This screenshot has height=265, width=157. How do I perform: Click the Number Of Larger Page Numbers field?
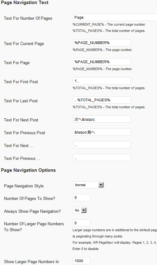coord(82,223)
